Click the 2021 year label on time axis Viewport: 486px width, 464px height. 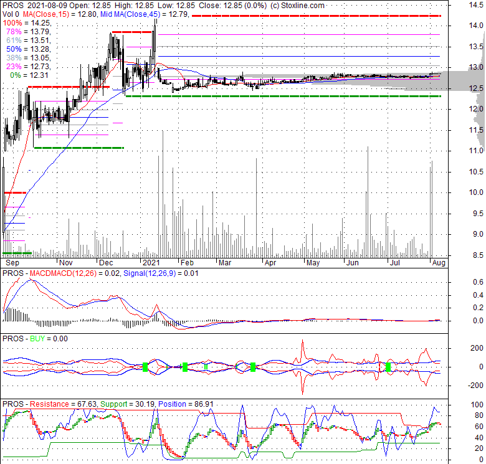(x=151, y=263)
